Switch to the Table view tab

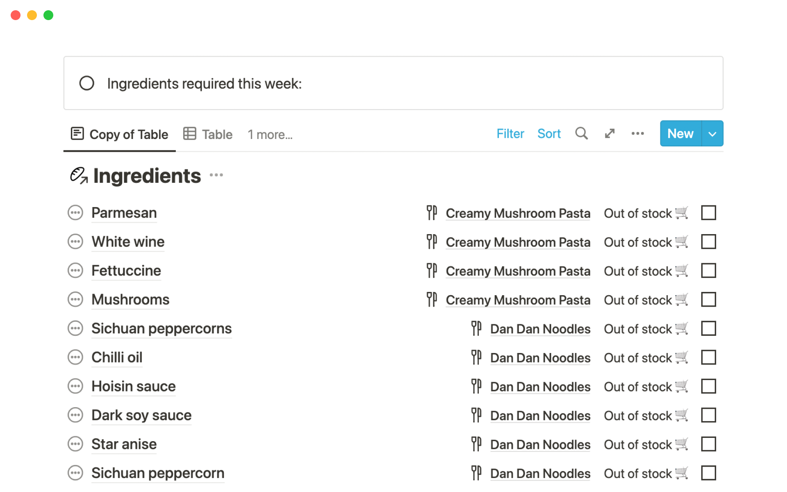click(208, 134)
